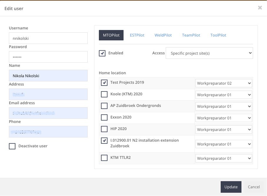The width and height of the screenshot is (267, 196).
Task: Open the WeldPilot tab
Action: pos(163,35)
